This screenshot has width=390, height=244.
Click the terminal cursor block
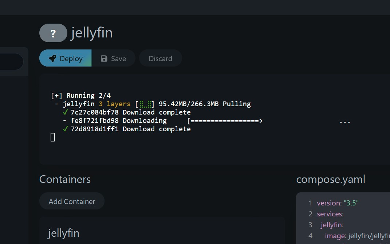click(x=53, y=137)
